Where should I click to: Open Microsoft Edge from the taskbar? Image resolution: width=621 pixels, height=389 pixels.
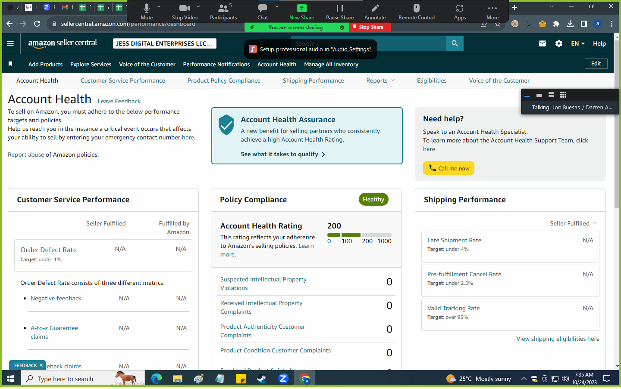click(157, 379)
